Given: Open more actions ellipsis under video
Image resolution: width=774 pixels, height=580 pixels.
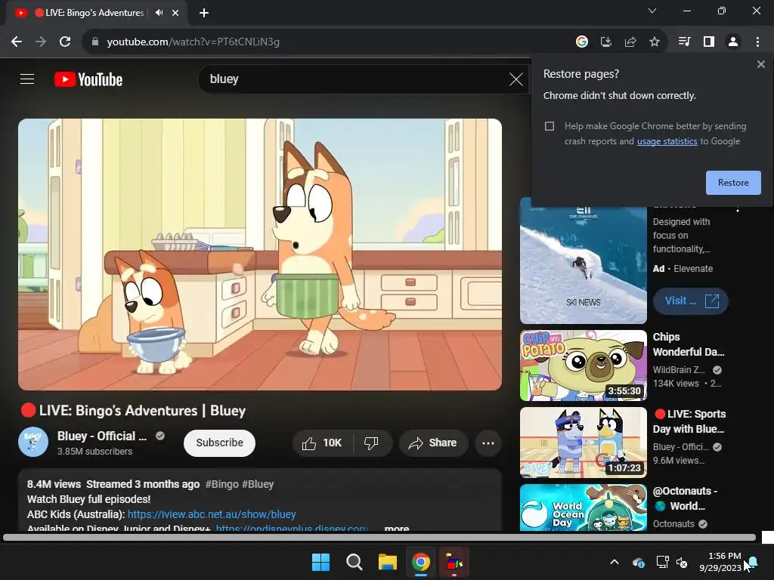Looking at the screenshot, I should pyautogui.click(x=488, y=443).
